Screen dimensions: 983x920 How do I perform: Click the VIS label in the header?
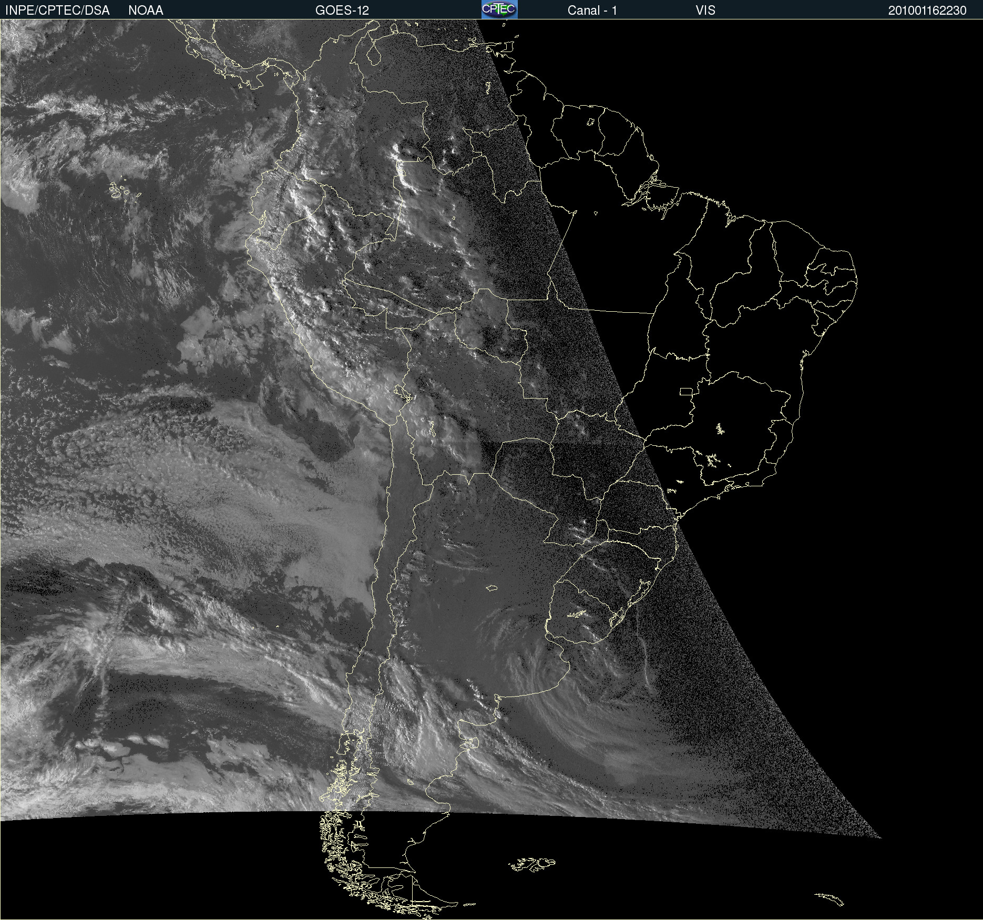(705, 11)
